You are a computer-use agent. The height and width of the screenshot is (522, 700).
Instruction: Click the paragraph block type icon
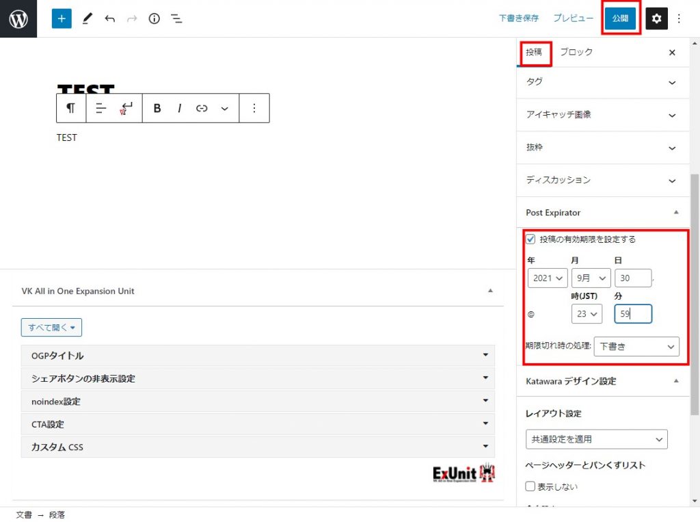click(x=71, y=108)
